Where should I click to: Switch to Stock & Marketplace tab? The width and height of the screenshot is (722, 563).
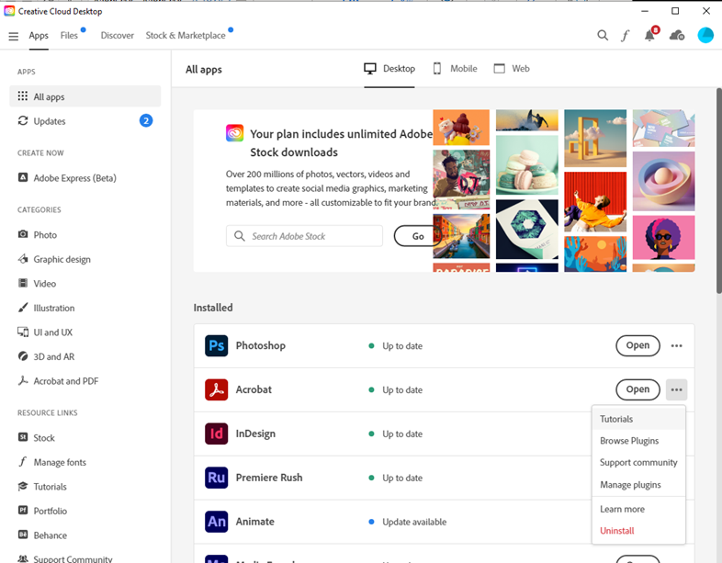186,36
